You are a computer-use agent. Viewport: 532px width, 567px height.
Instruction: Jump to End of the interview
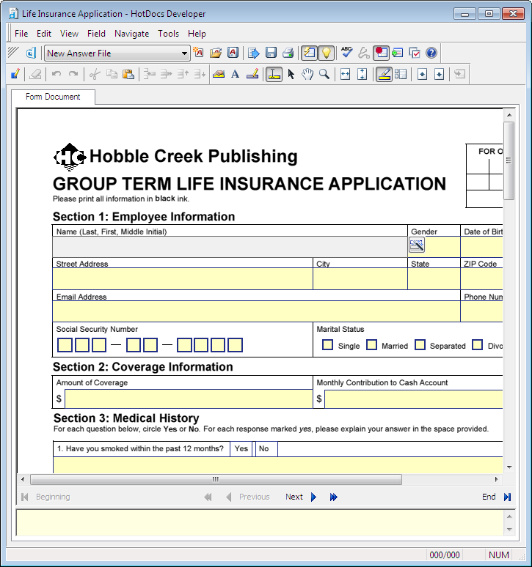click(x=496, y=497)
